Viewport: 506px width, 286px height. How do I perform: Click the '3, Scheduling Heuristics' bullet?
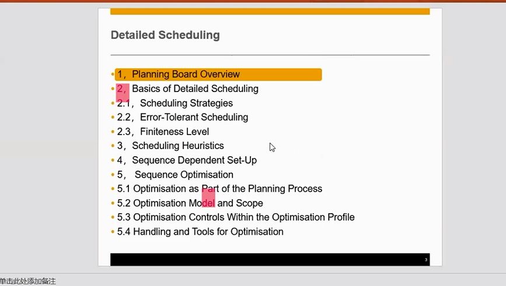[x=170, y=146]
